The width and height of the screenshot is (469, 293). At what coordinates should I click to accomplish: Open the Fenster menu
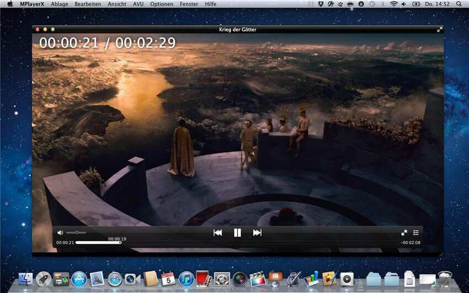(x=189, y=4)
